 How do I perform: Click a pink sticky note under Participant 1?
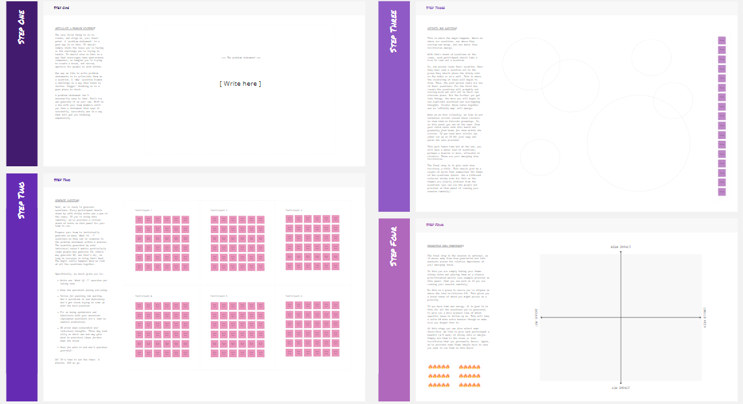[x=139, y=220]
